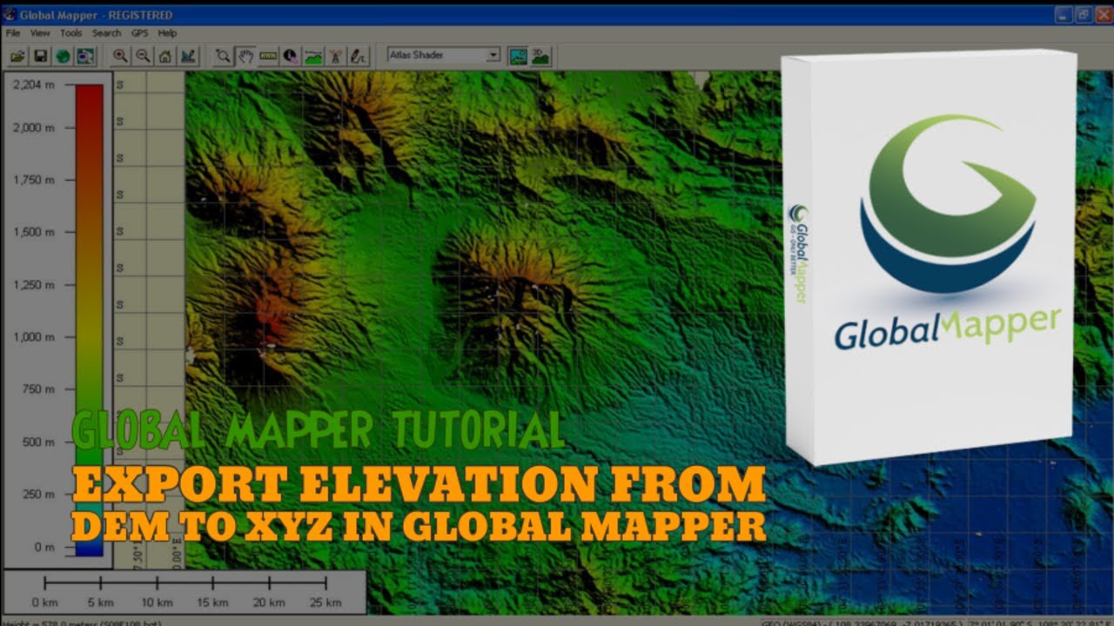Click the 0 m legend label
1114x626 pixels.
(44, 547)
